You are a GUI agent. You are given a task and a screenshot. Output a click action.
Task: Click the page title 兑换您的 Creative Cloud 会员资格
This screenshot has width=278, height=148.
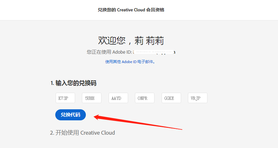[131, 10]
